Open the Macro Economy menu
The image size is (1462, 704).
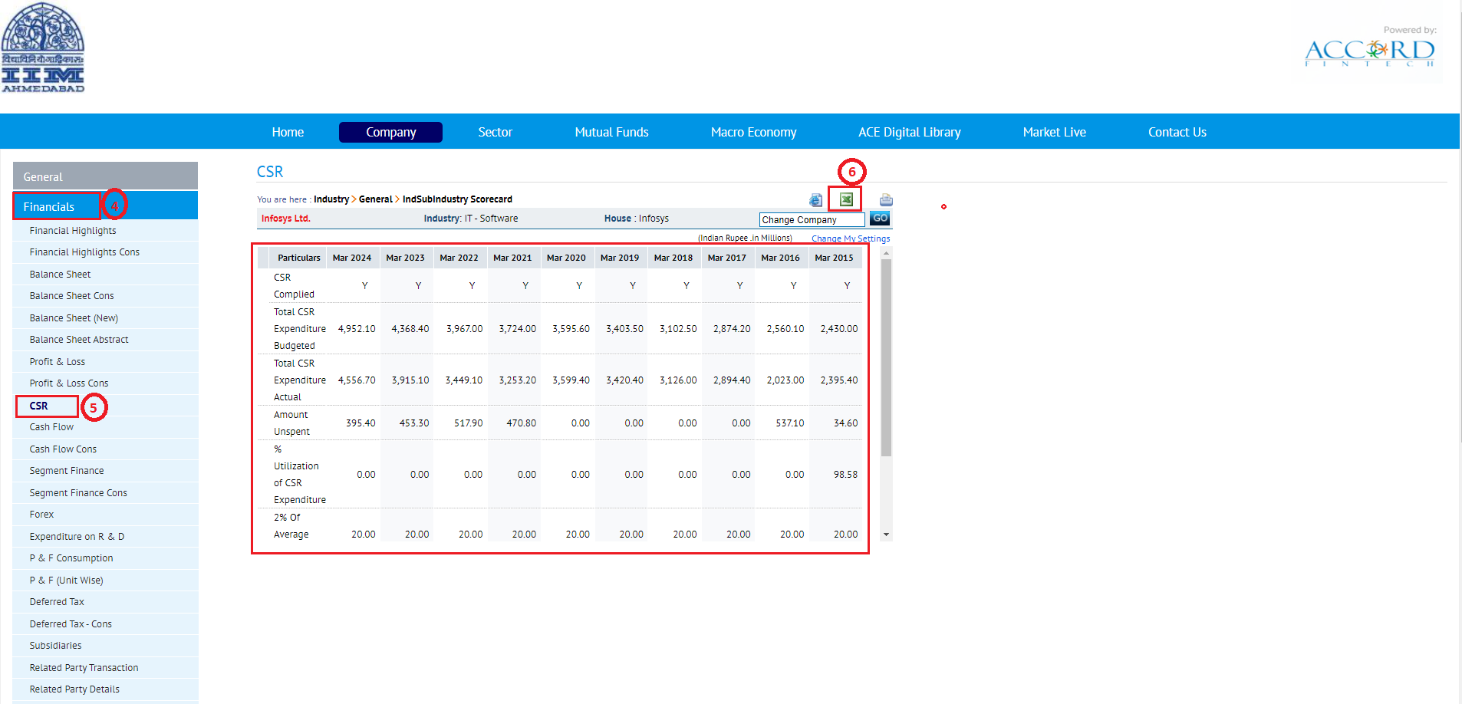point(753,132)
